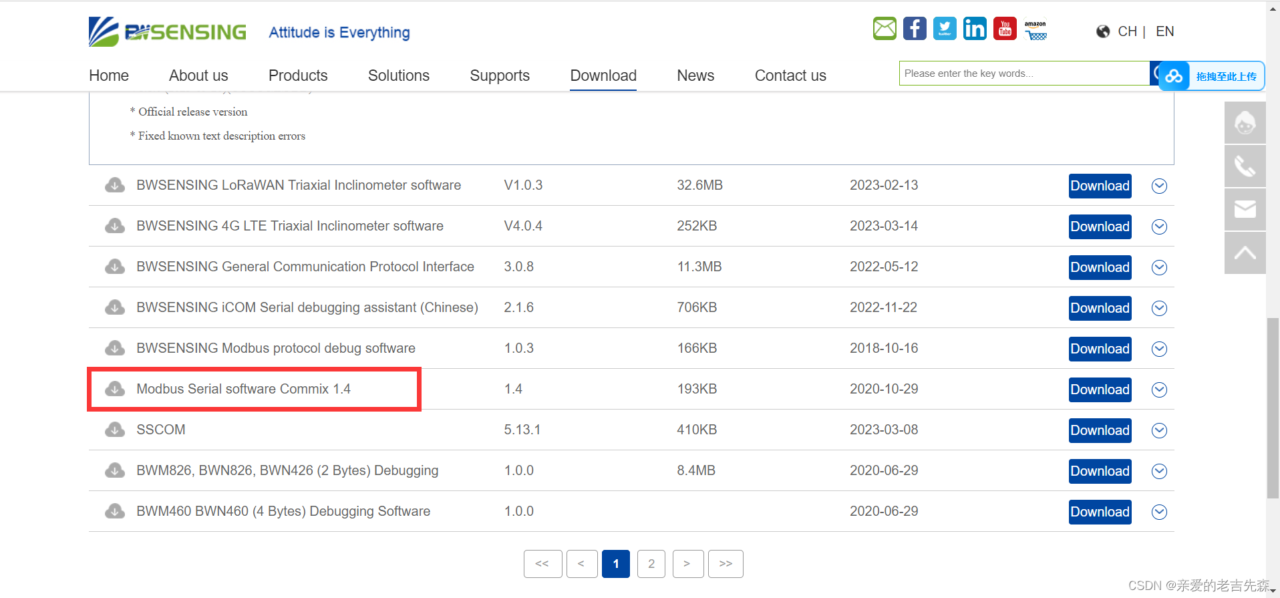This screenshot has height=598, width=1280.
Task: Click cloud icon for BWM460 BWN460 Debugging Software
Action: tap(115, 511)
